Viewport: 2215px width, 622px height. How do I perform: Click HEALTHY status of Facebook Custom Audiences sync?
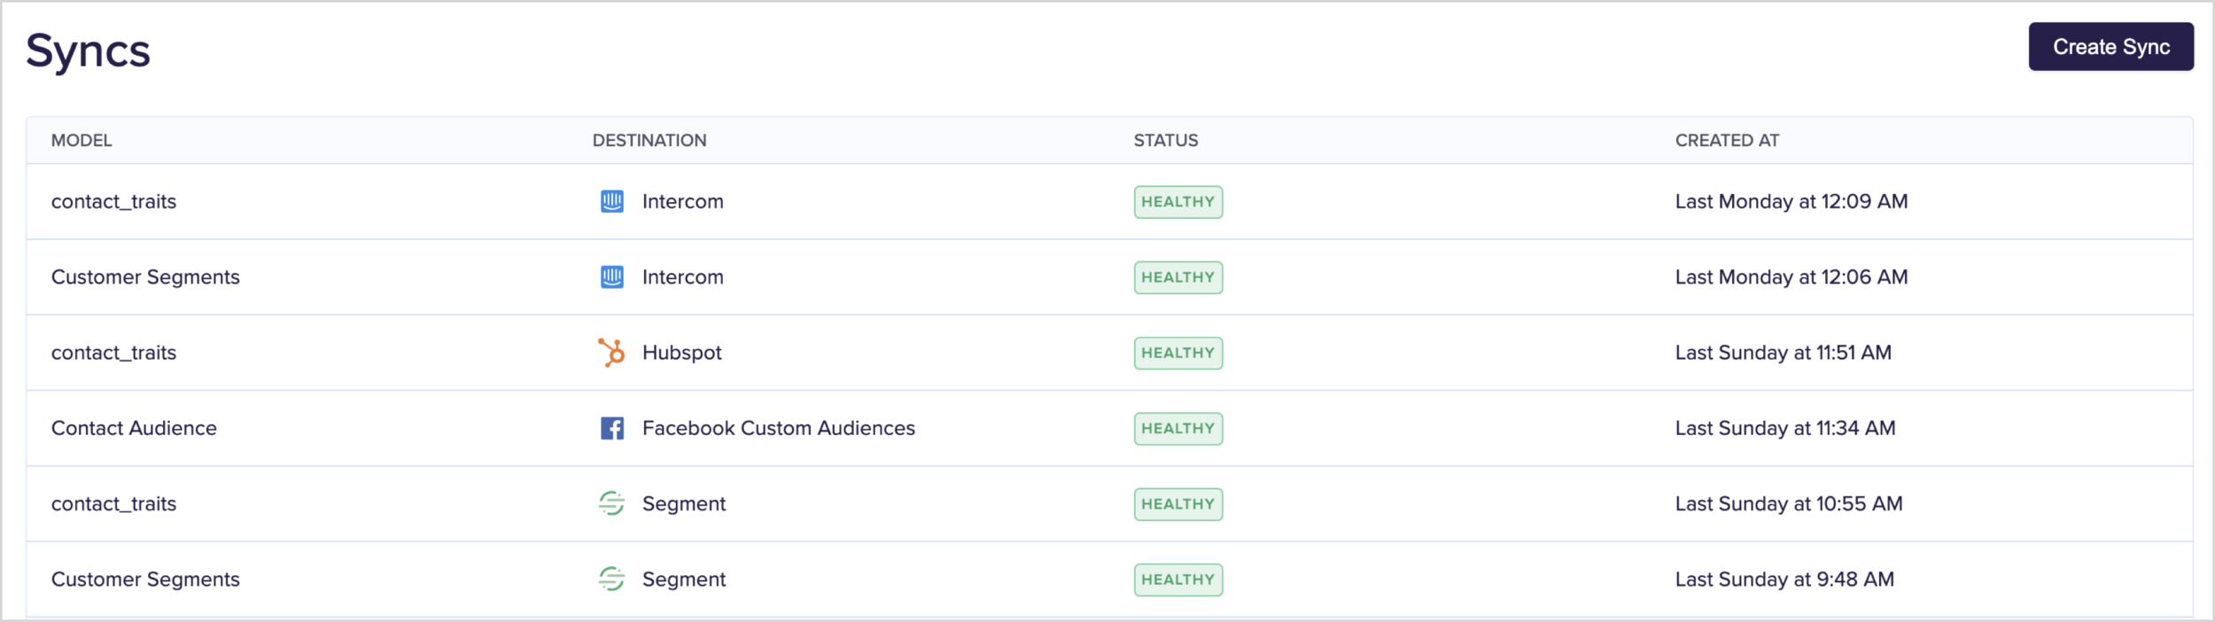pos(1177,429)
